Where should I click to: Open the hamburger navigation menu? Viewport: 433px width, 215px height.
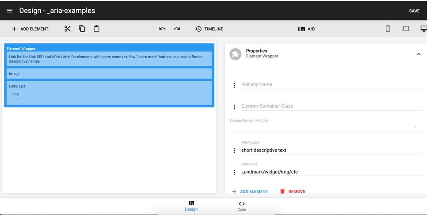[10, 11]
